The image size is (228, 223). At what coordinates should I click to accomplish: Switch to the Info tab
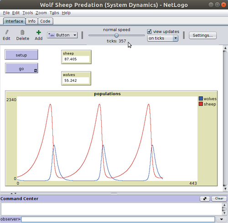[31, 21]
